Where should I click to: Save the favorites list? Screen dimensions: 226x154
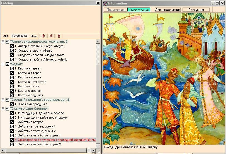(x=34, y=36)
